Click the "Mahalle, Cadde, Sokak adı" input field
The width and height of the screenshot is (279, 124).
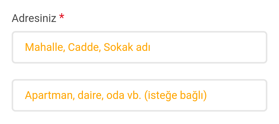click(x=139, y=47)
